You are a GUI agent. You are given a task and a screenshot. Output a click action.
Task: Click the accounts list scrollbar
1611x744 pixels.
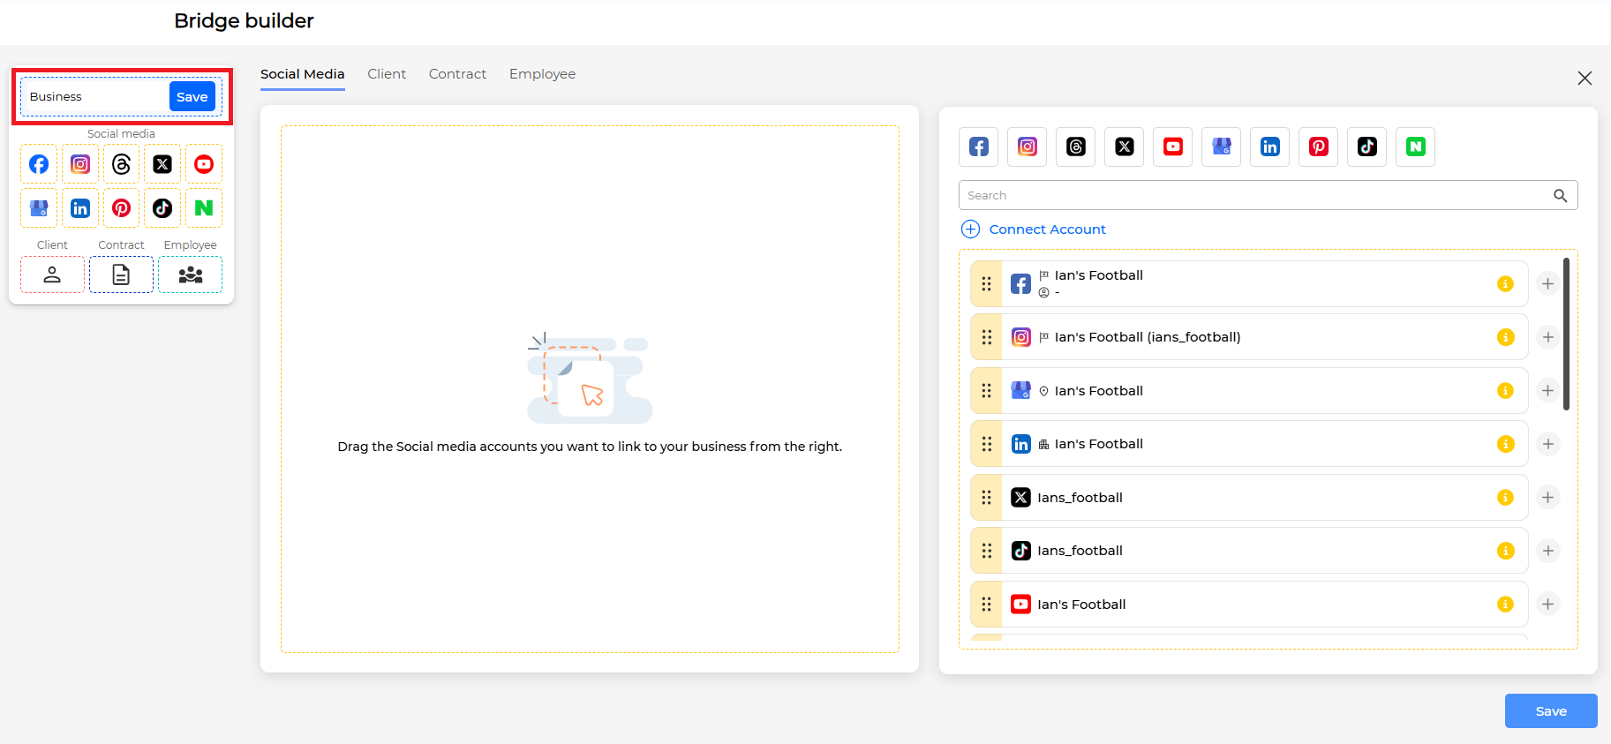[1567, 334]
